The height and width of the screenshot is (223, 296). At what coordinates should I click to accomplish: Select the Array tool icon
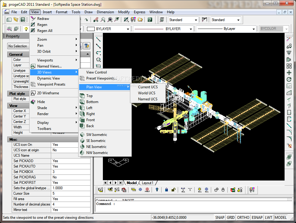(x=289, y=66)
